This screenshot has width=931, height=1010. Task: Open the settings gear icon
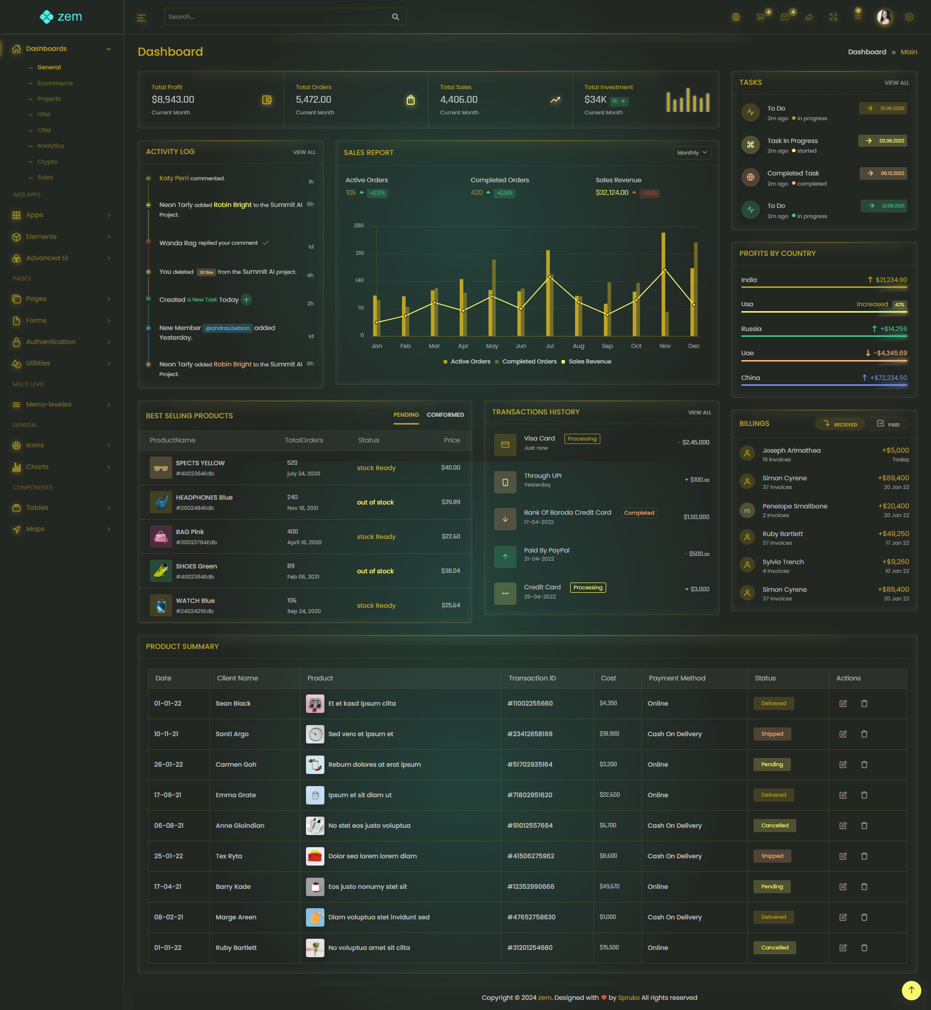pos(909,17)
